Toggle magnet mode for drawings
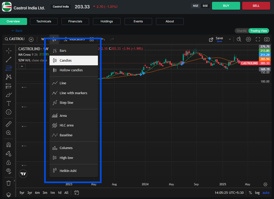The height and width of the screenshot is (199, 274). pyautogui.click(x=9, y=145)
